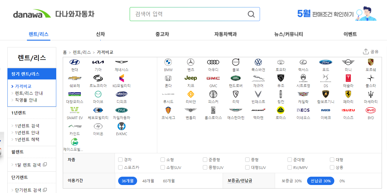Switch to the 이벤트 tab
This screenshot has height=193, width=387.
click(x=350, y=34)
